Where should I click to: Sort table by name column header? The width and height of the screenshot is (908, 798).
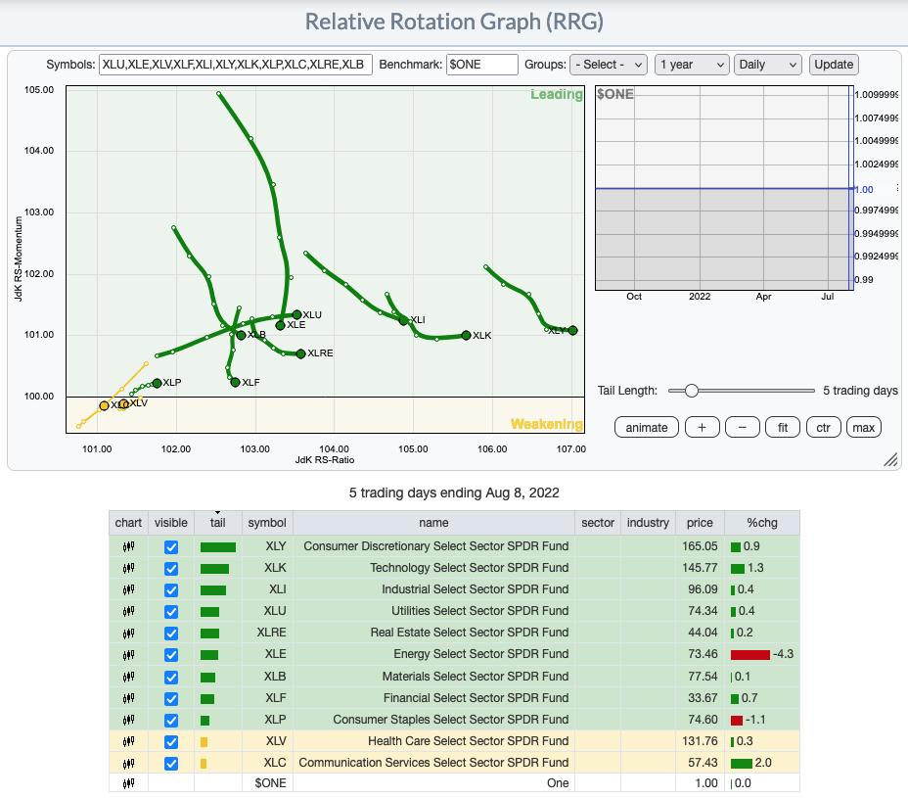[x=433, y=523]
